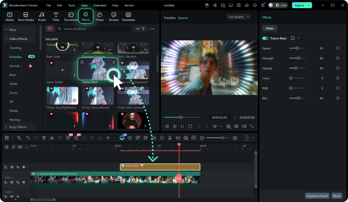Adjust the Strength slider
This screenshot has width=348, height=202.
click(x=297, y=58)
